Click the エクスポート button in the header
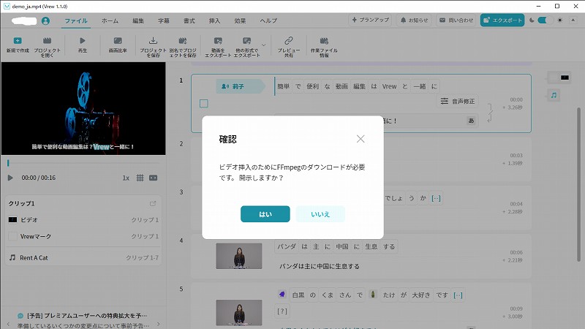The image size is (585, 329). click(502, 20)
